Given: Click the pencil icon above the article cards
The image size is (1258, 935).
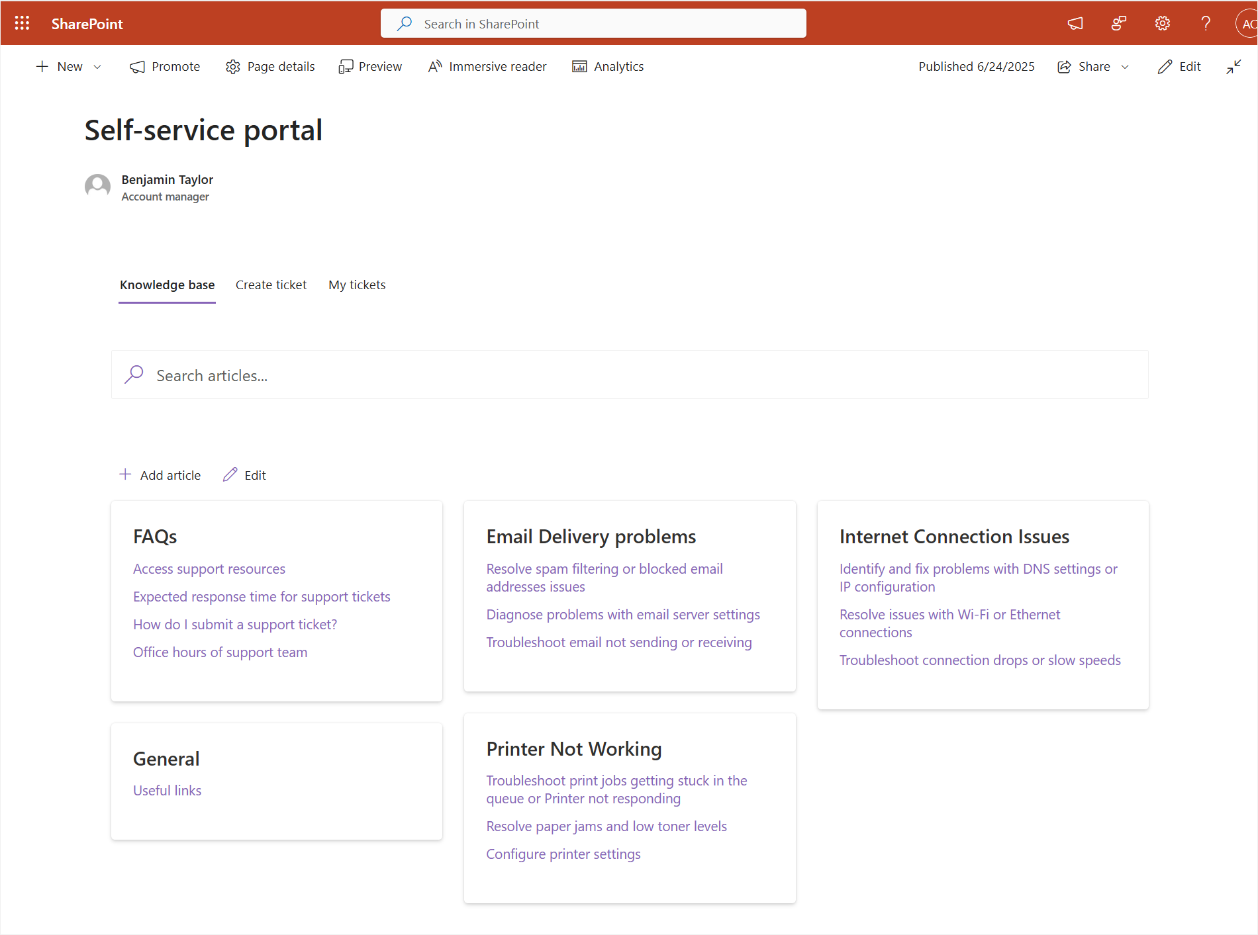Looking at the screenshot, I should coord(230,474).
